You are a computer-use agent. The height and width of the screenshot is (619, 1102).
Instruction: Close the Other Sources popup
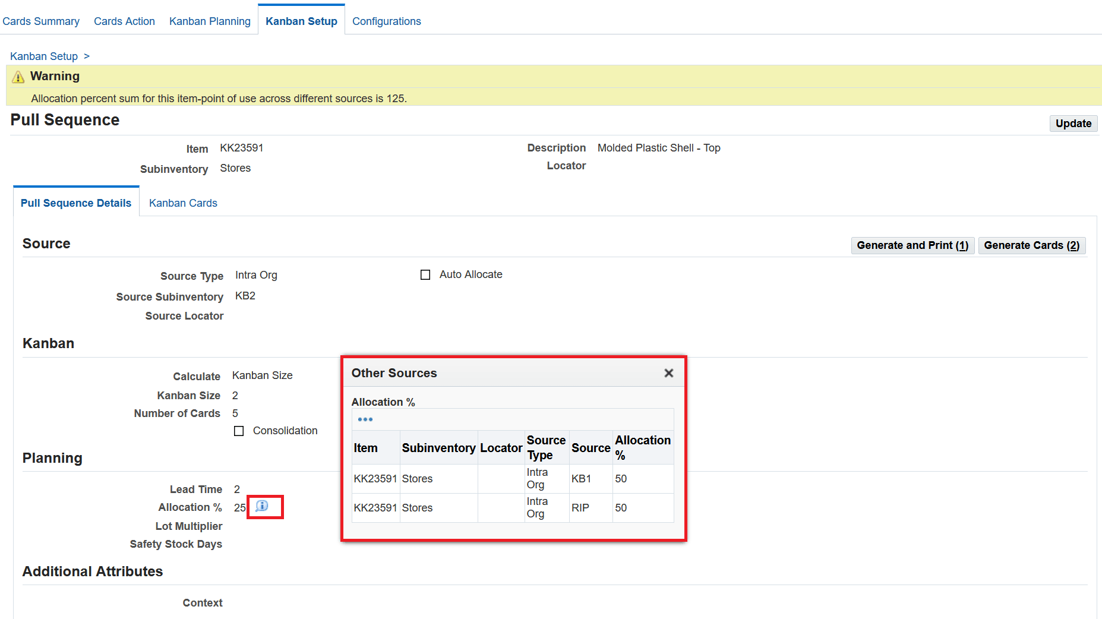(668, 373)
